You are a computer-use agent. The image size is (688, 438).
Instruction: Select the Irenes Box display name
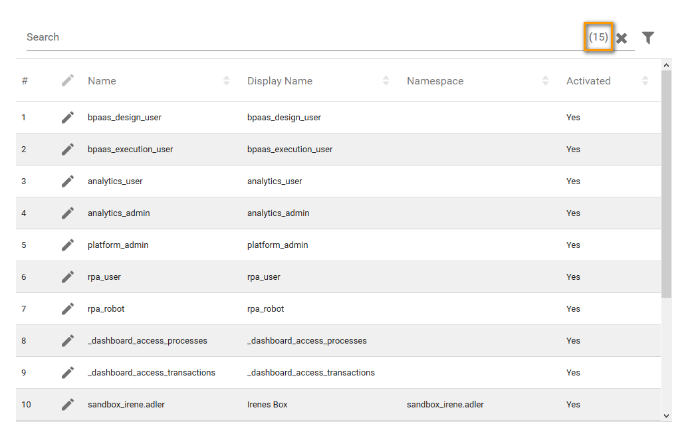[x=267, y=405]
